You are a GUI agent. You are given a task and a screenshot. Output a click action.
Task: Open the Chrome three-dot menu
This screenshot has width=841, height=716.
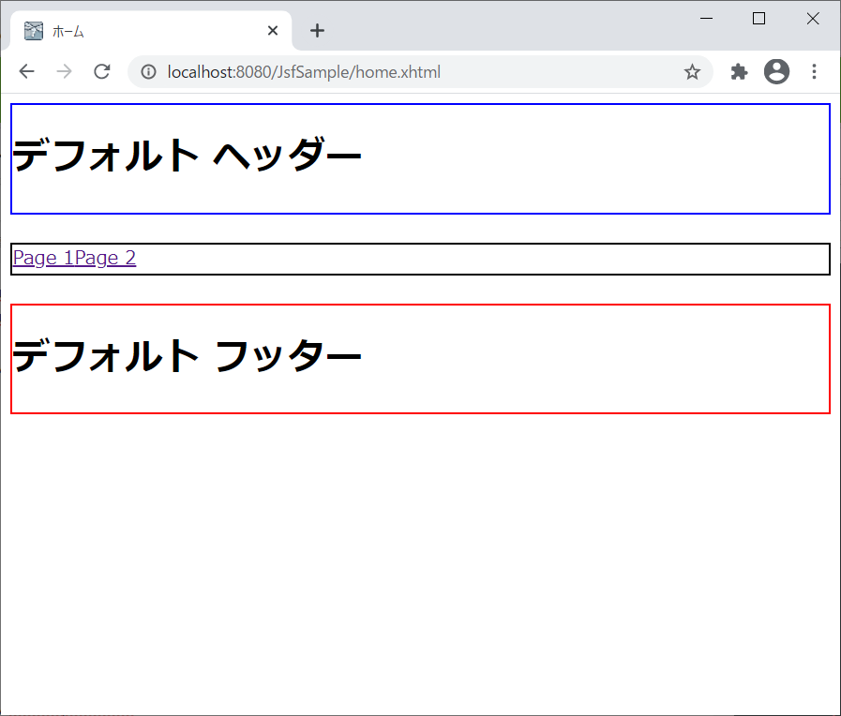pos(814,71)
